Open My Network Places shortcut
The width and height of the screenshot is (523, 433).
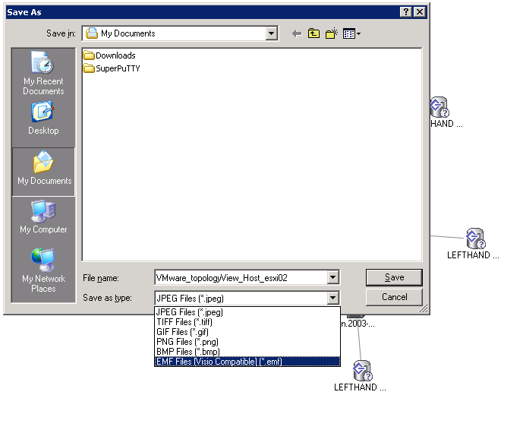click(43, 269)
